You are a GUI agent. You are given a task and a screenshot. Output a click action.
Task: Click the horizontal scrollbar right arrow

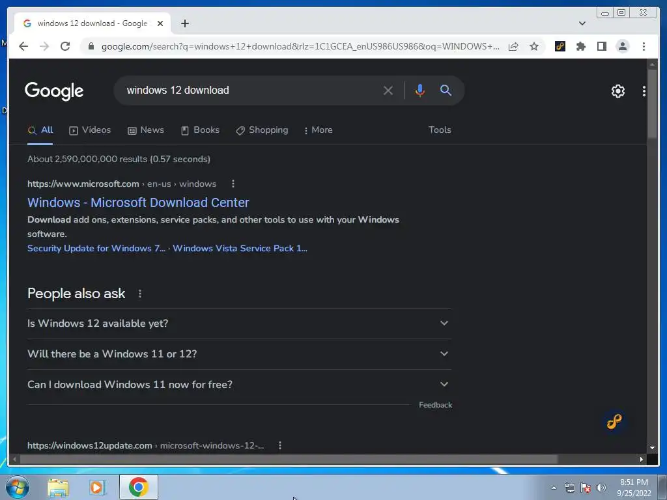click(x=642, y=459)
